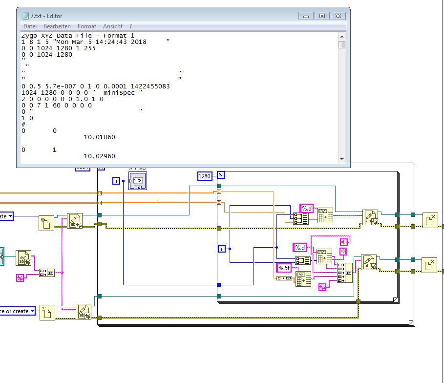Select the Write to Text File node beside upper Close File
This screenshot has height=383, width=444.
point(370,218)
